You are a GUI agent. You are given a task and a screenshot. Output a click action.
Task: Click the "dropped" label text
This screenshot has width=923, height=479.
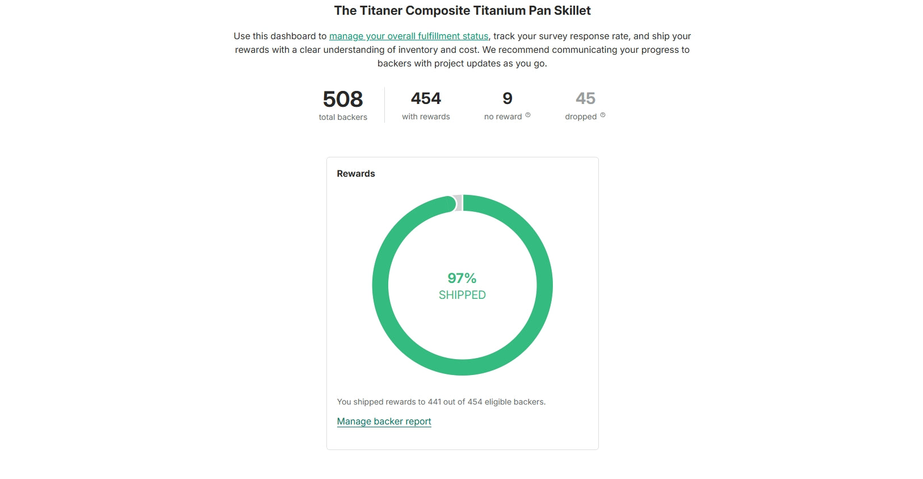[581, 117]
